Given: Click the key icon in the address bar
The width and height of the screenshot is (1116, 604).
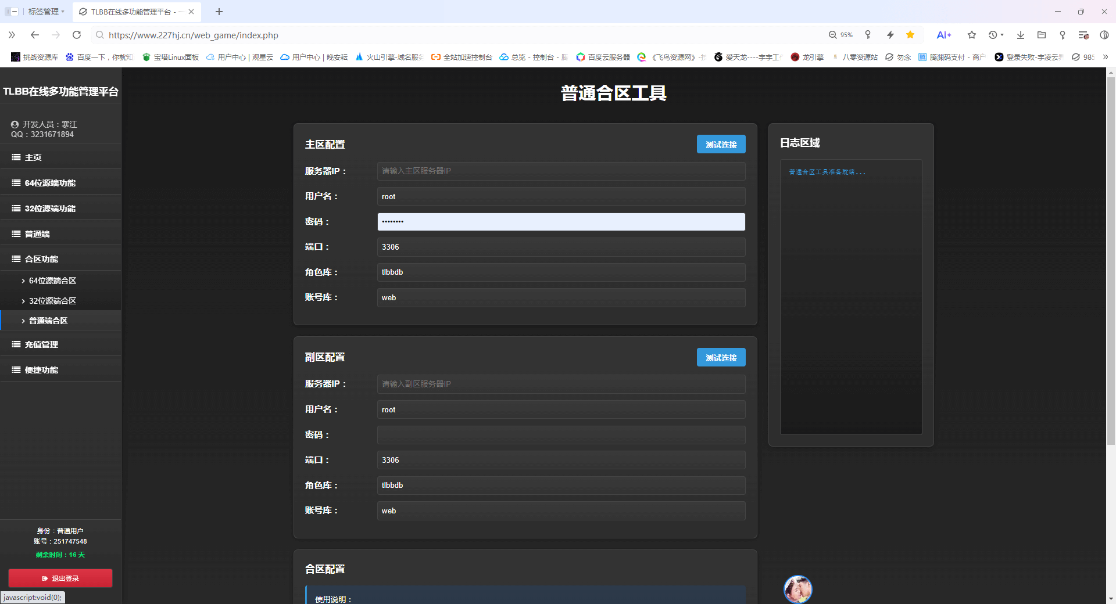Looking at the screenshot, I should coord(868,35).
